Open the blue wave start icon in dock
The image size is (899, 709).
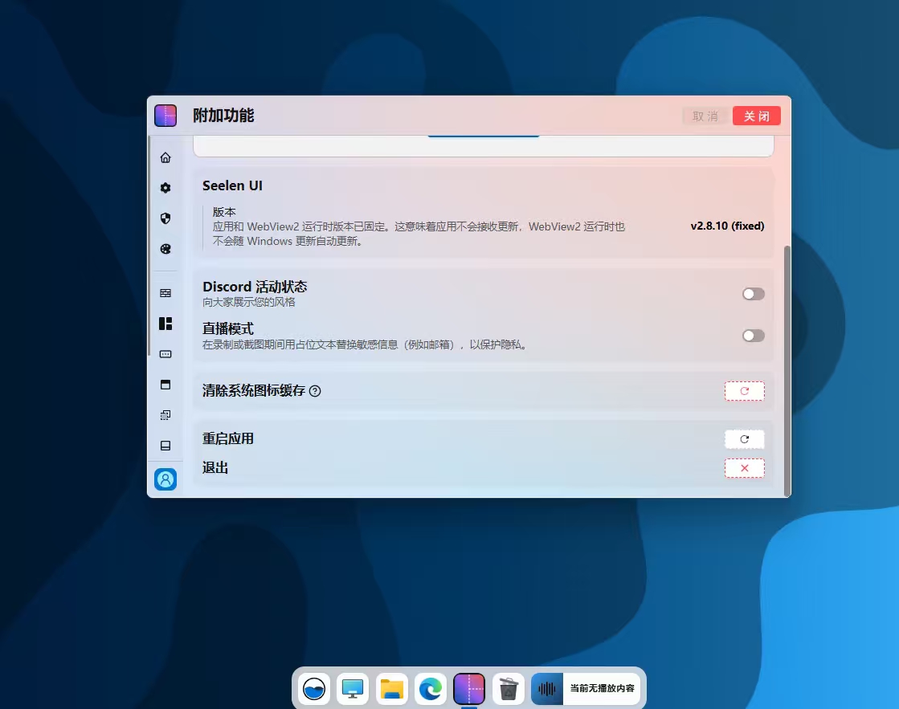coord(314,688)
